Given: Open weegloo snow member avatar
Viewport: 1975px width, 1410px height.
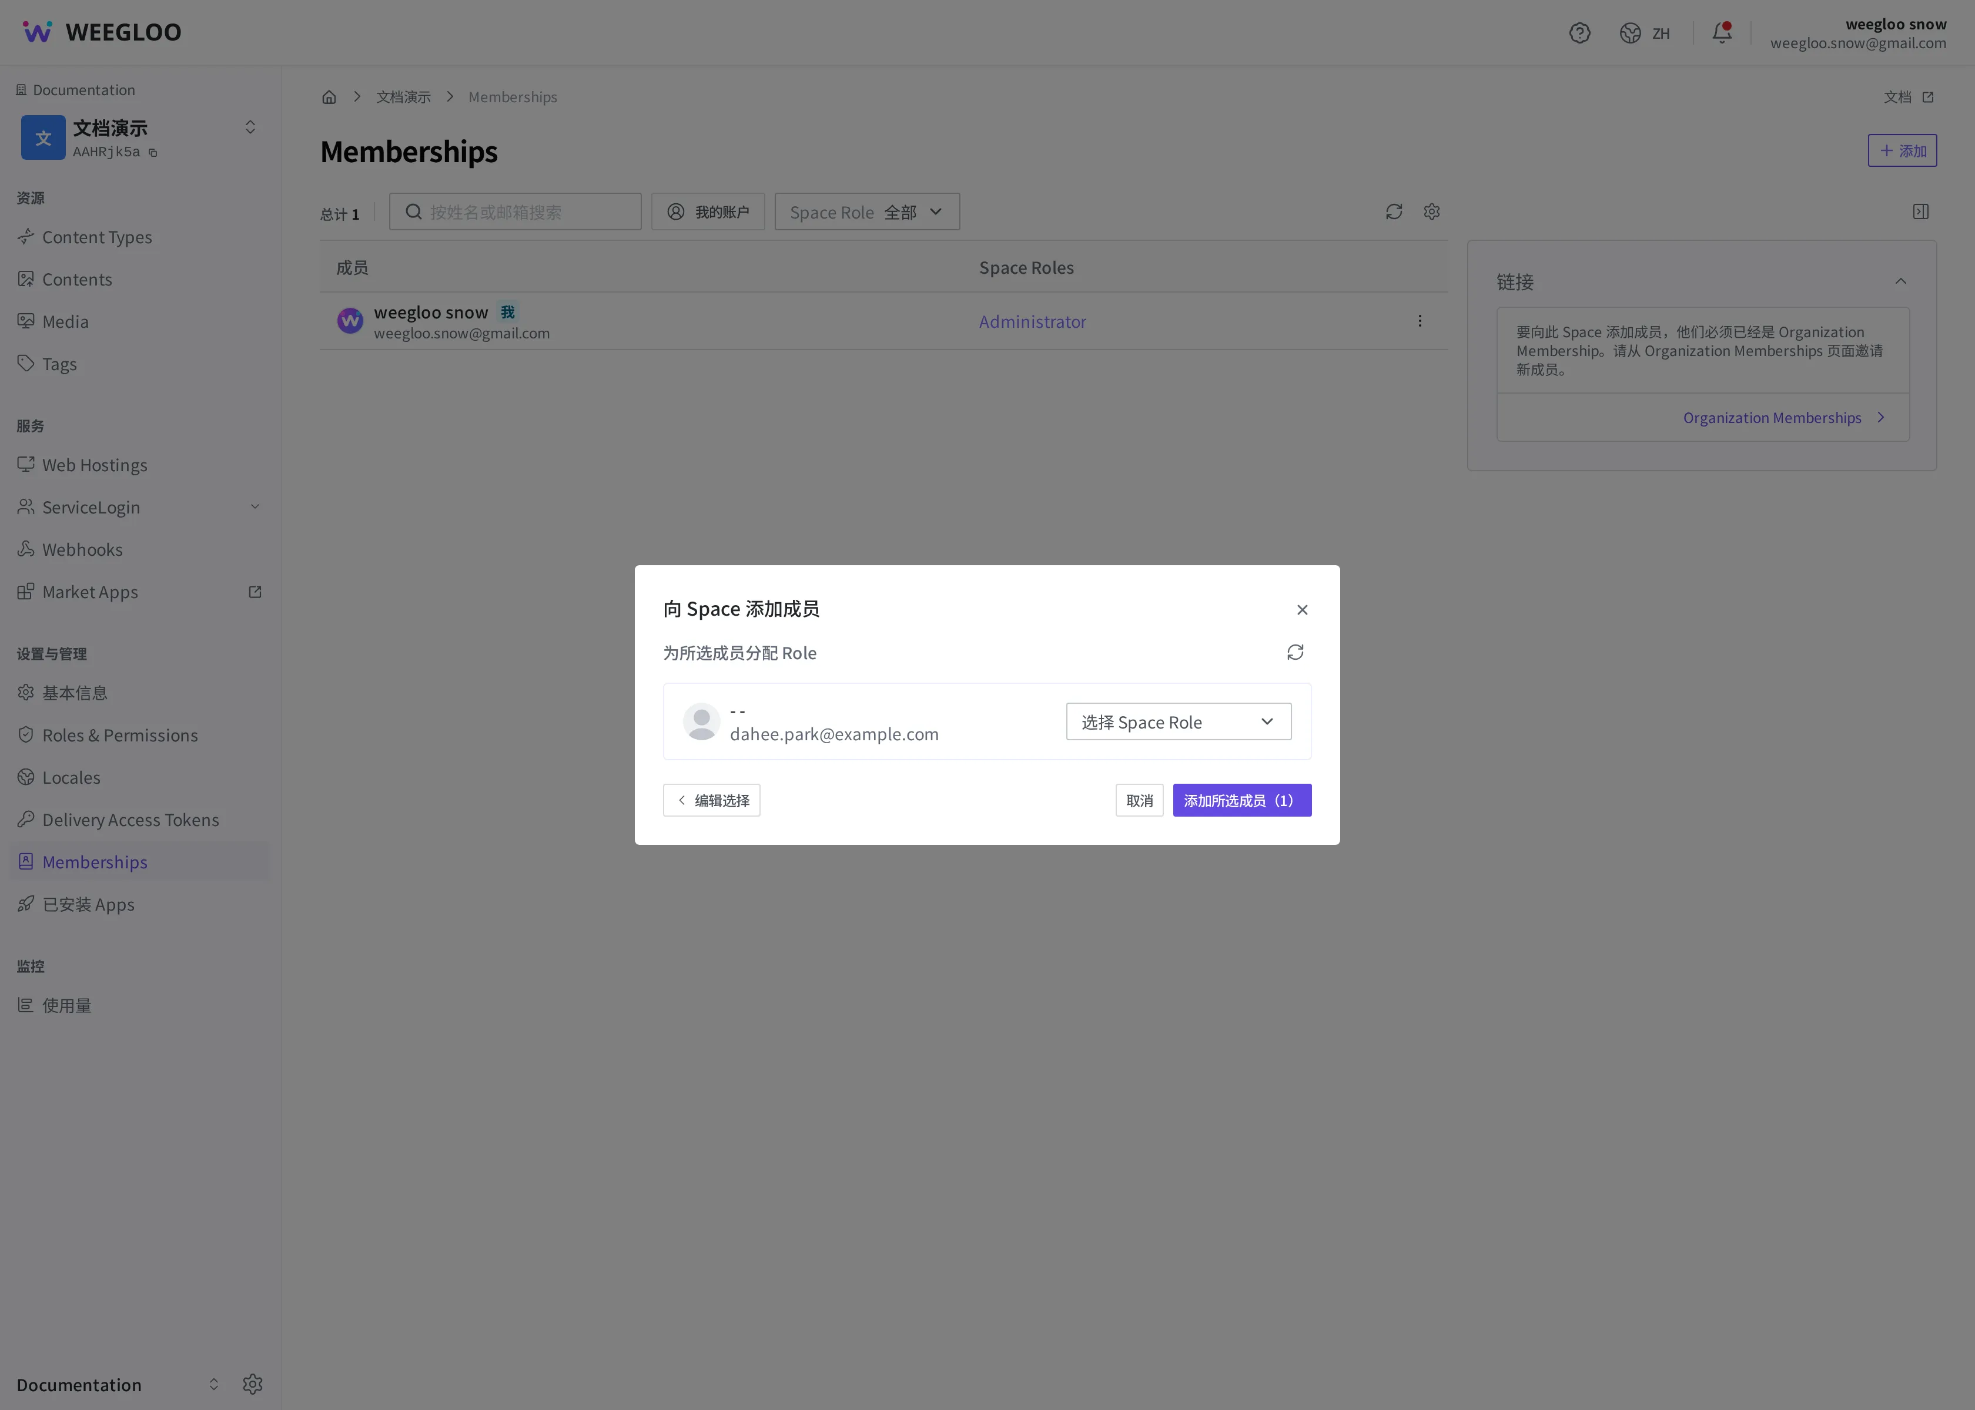Looking at the screenshot, I should pos(350,321).
